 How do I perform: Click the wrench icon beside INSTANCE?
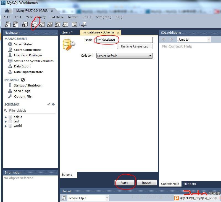tap(23, 80)
